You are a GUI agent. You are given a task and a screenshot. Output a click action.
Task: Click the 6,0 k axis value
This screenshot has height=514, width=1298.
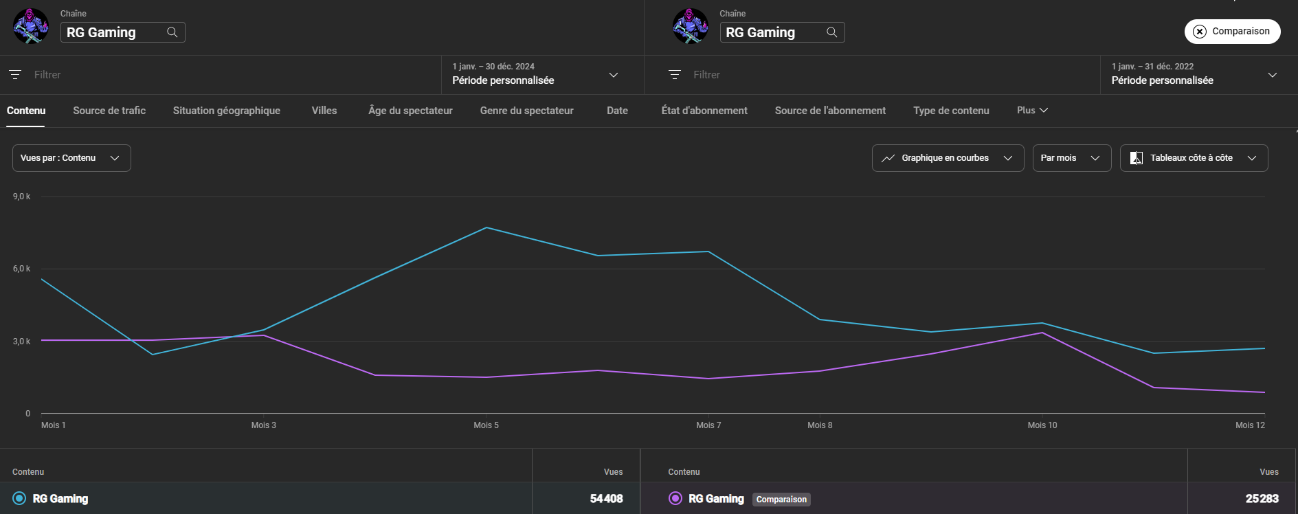pos(22,269)
